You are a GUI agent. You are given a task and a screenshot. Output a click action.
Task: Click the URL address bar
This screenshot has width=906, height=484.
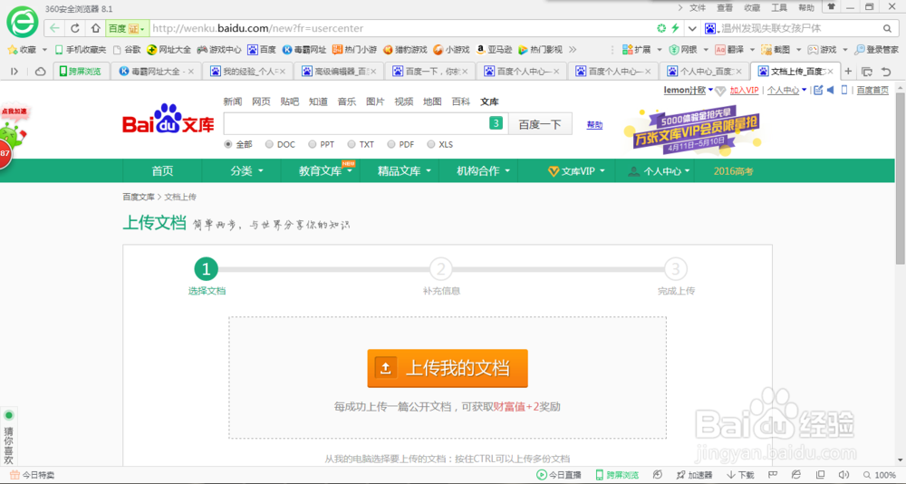click(401, 28)
